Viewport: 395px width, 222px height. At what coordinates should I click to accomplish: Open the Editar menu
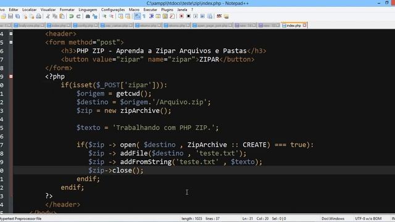14,10
